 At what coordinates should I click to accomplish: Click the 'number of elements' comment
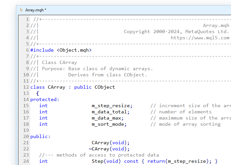click(x=181, y=112)
